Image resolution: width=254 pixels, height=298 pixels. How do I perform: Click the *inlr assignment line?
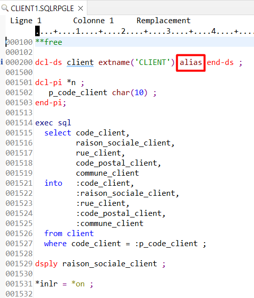tap(64, 284)
